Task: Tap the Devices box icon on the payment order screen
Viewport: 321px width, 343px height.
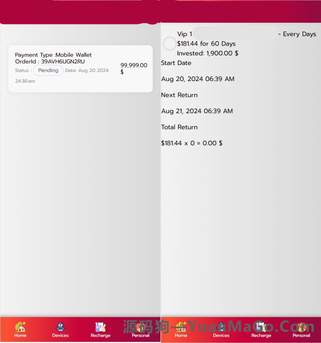Action: click(60, 327)
